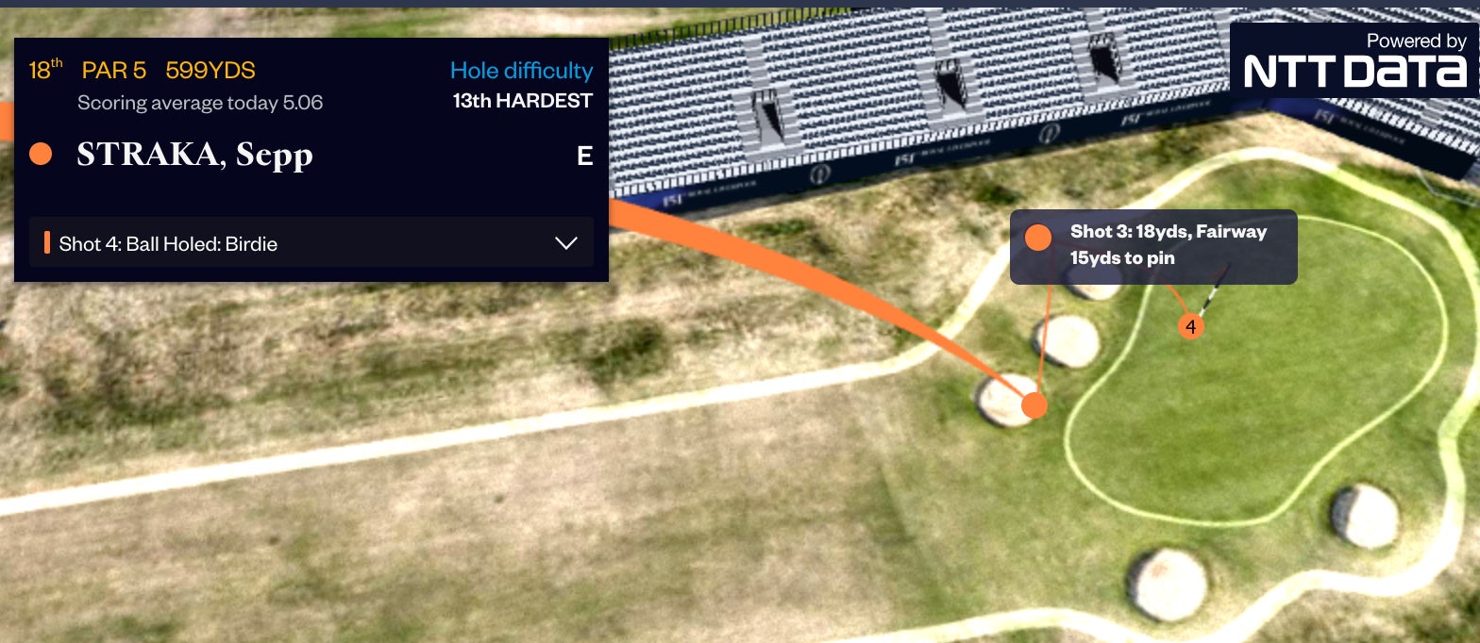Click the orange bar icon before Shot 4 text
1480x643 pixels.
(x=46, y=243)
